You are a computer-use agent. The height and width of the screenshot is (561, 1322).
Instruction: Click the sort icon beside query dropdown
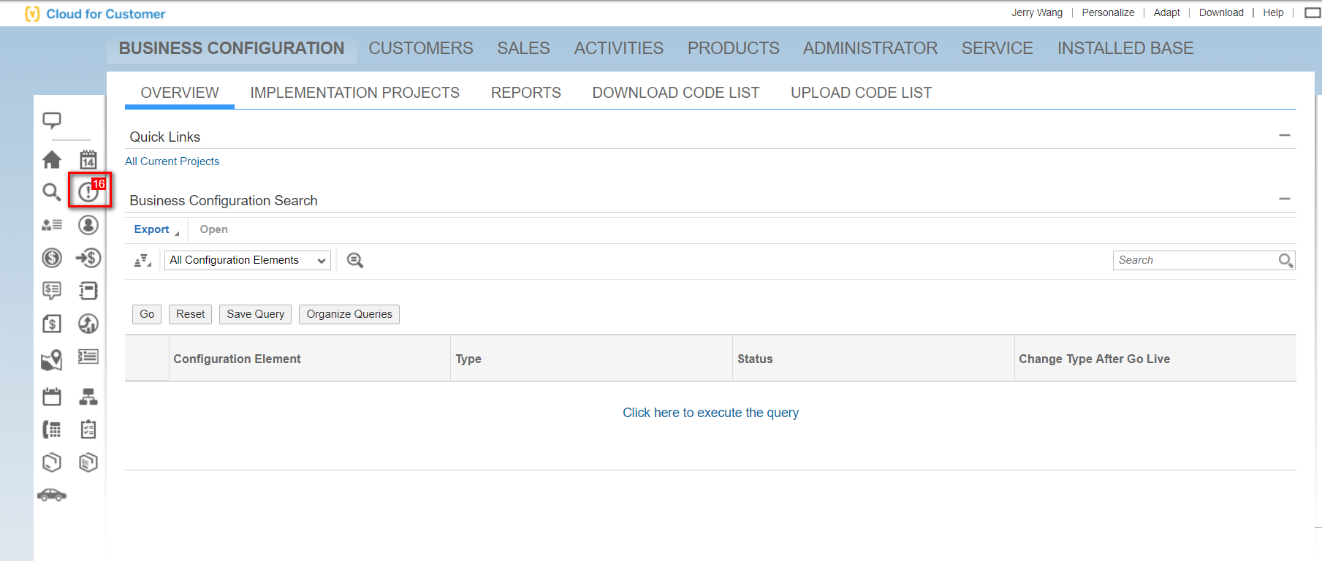point(143,261)
